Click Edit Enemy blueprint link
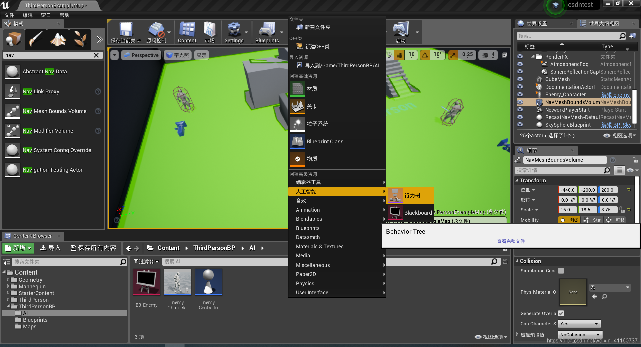 [x=616, y=95]
